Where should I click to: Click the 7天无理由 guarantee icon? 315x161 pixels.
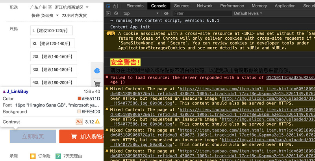pos(58,156)
